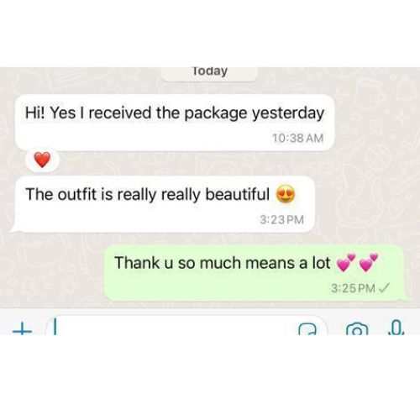The width and height of the screenshot is (420, 420).
Task: Click the Today date label
Action: 210,71
